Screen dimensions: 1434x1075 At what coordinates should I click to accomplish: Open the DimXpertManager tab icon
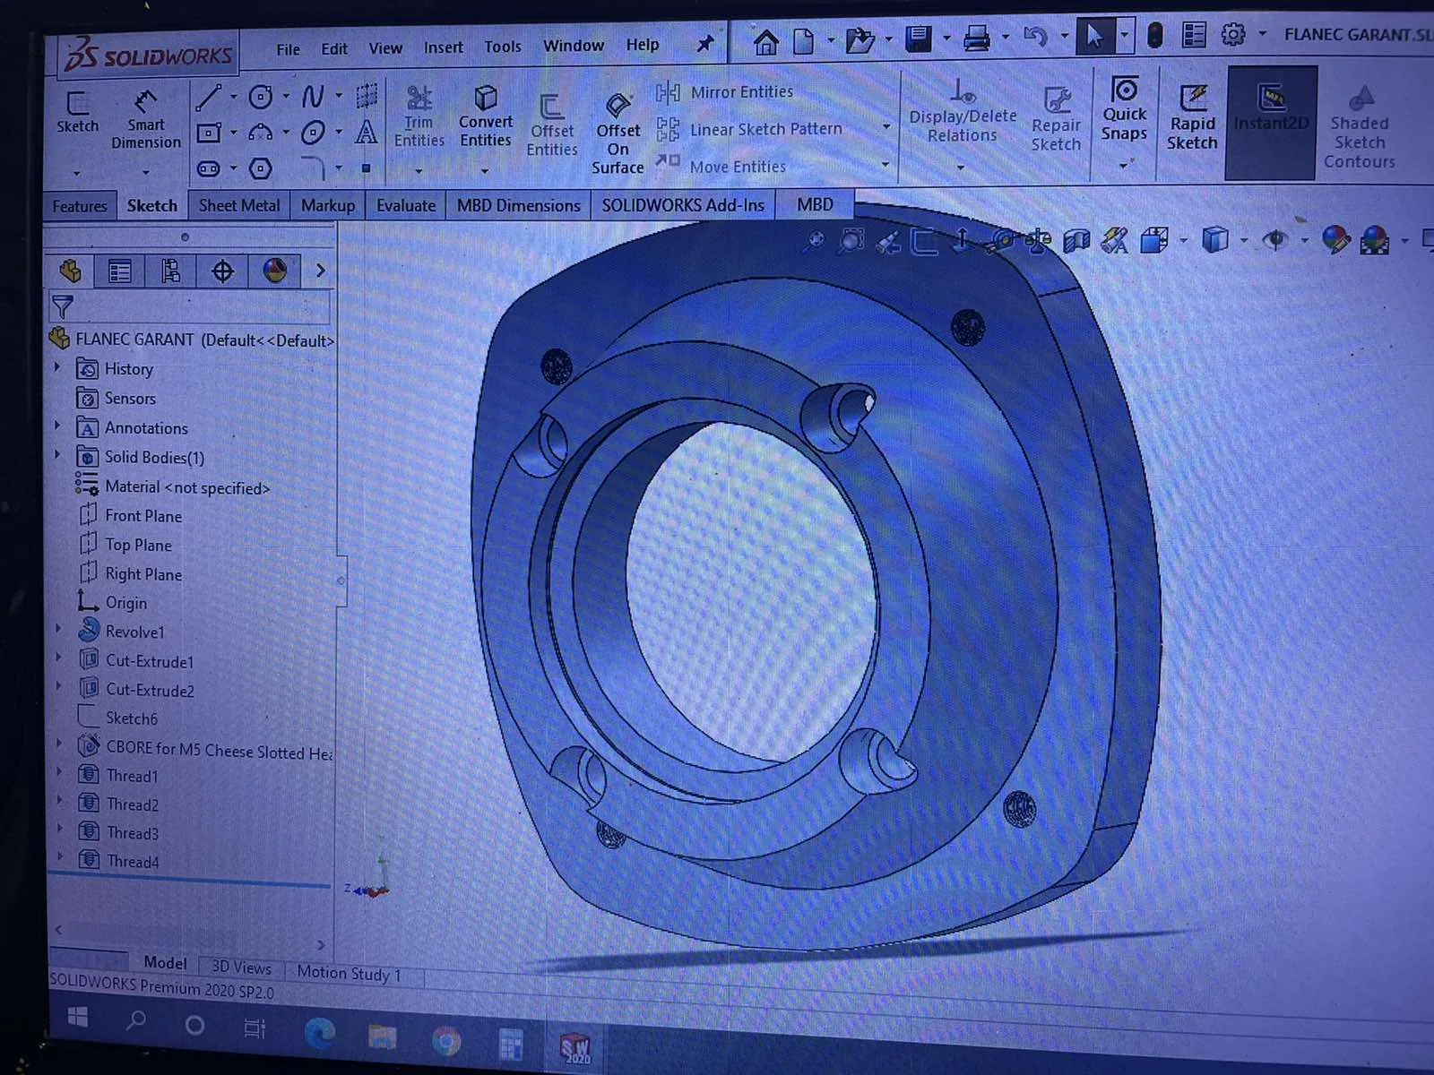point(222,271)
